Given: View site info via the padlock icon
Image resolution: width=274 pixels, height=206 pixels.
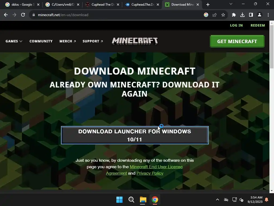Looking at the screenshot, I should click(x=34, y=15).
